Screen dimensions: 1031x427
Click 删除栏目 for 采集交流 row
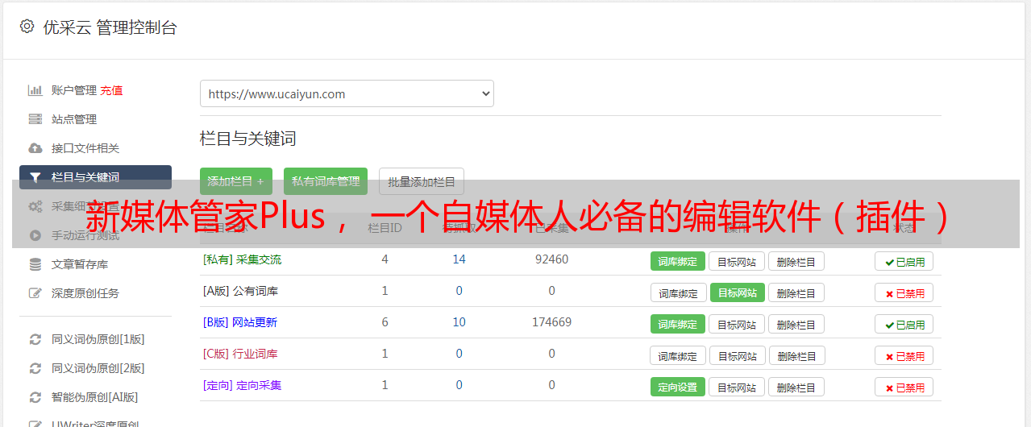coord(796,261)
